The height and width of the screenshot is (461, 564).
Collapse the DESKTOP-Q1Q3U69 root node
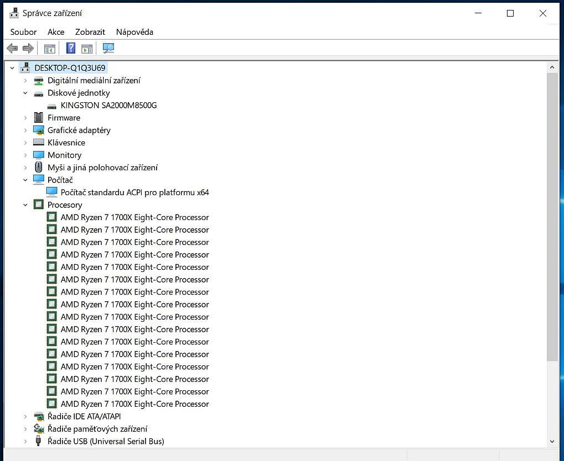(x=12, y=68)
